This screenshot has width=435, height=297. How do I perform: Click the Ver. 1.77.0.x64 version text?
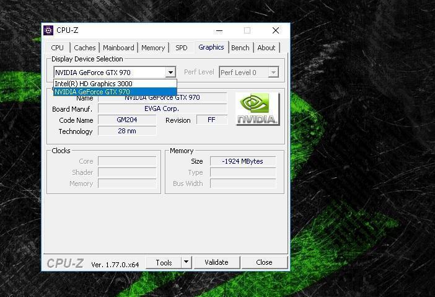click(115, 265)
